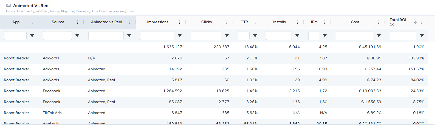The width and height of the screenshot is (435, 130).
Task: Open the Source column three-dot menu
Action: point(77,22)
